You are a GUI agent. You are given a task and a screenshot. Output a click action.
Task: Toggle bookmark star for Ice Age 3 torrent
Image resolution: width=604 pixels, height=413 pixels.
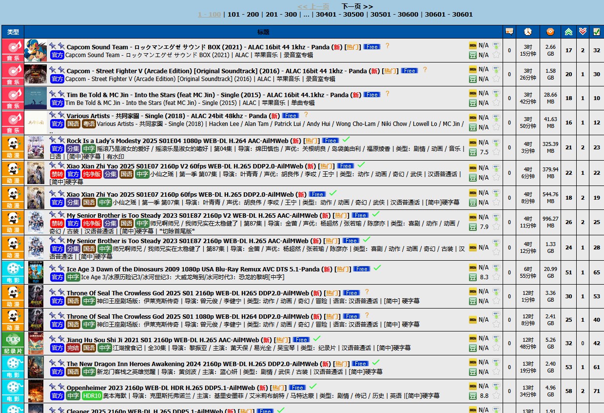tap(496, 277)
